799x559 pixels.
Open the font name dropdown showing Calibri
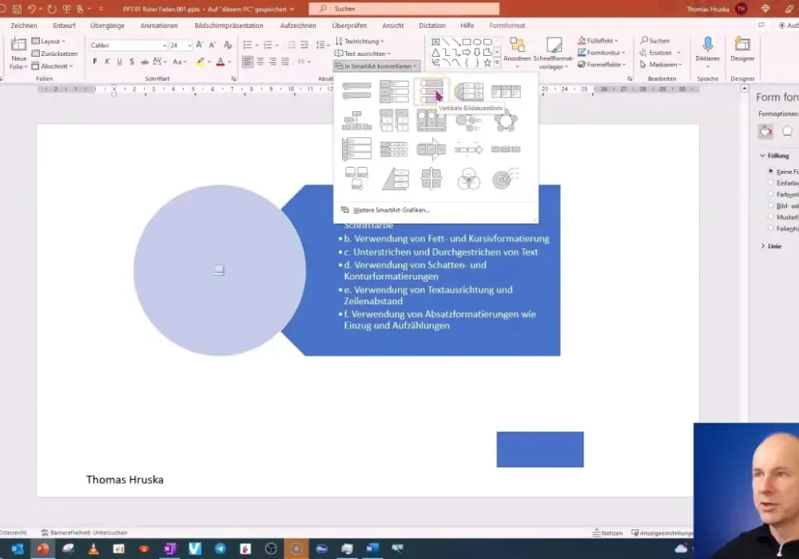164,46
